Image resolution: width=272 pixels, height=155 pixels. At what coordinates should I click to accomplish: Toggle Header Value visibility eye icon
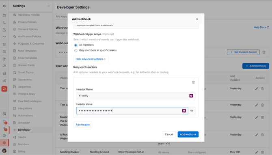click(x=192, y=111)
